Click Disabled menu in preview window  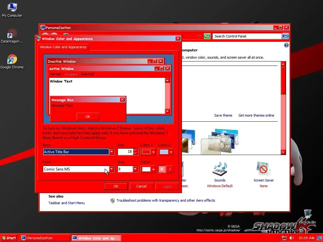coord(71,74)
